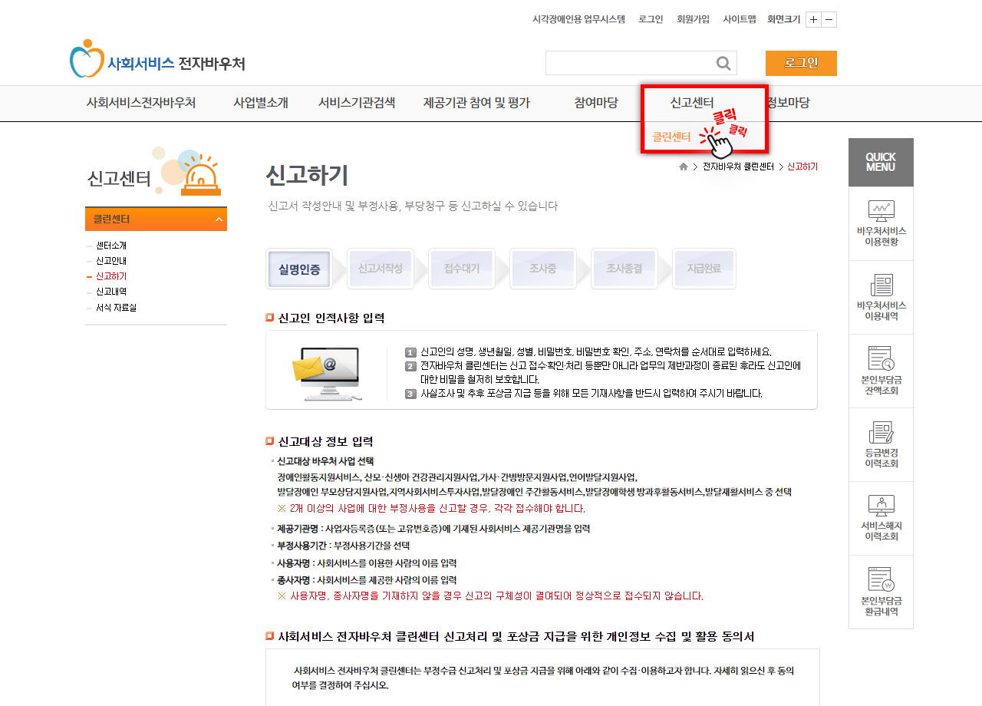Screen dimensions: 982x706
Task: Decrease screen size with minus button
Action: [x=829, y=20]
